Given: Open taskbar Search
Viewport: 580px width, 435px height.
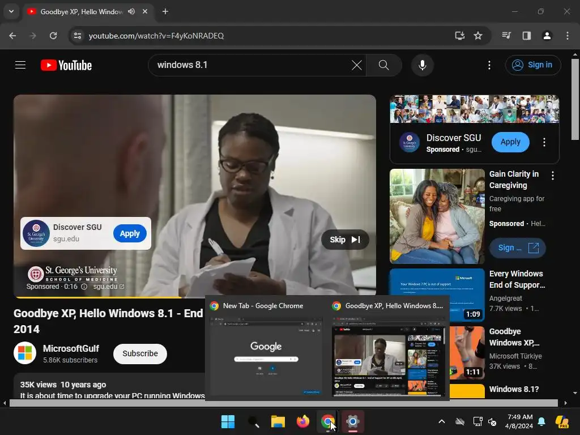Looking at the screenshot, I should click(253, 421).
